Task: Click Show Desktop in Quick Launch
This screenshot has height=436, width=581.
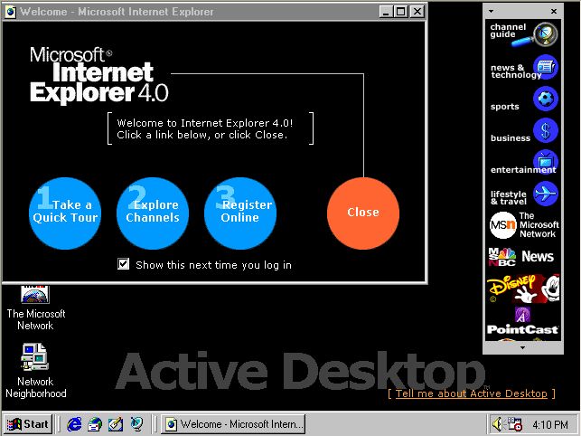Action: pyautogui.click(x=116, y=423)
